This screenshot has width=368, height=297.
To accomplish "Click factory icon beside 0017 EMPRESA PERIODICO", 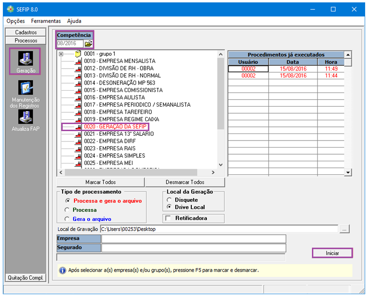I will (78, 105).
